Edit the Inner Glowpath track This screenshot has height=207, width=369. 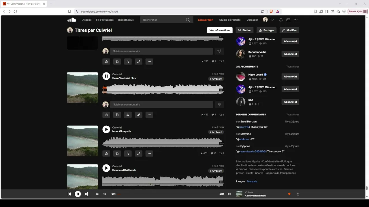(139, 154)
